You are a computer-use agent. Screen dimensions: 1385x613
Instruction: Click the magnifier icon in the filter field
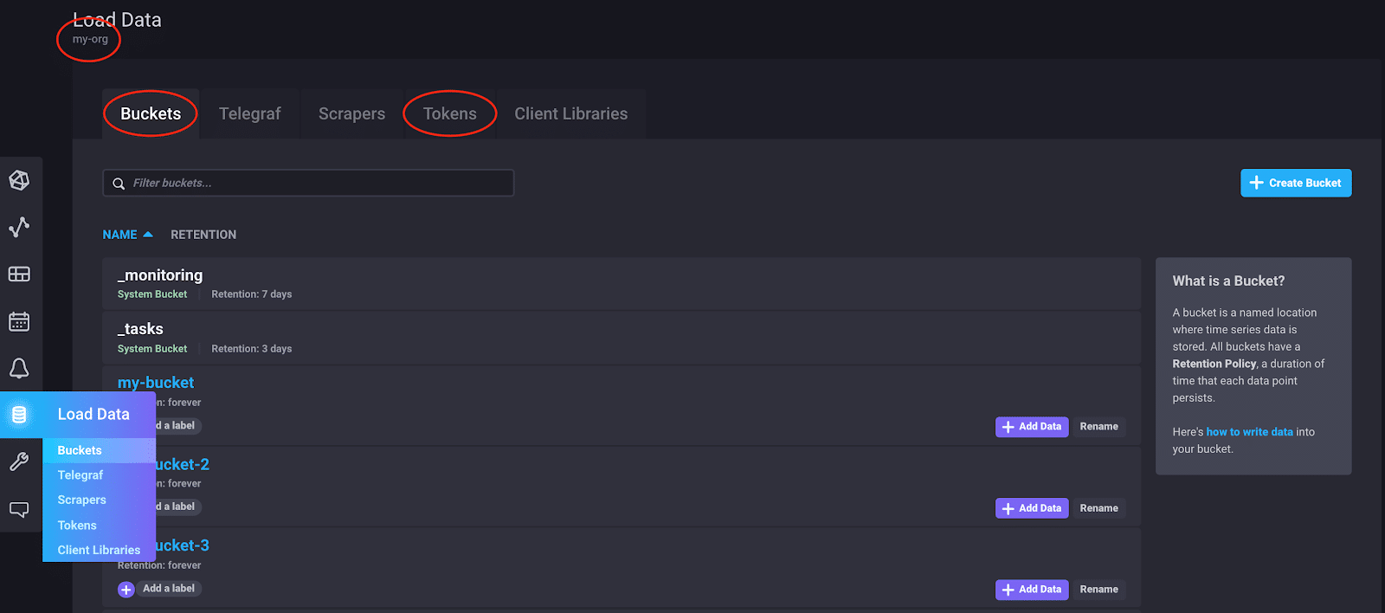coord(119,183)
